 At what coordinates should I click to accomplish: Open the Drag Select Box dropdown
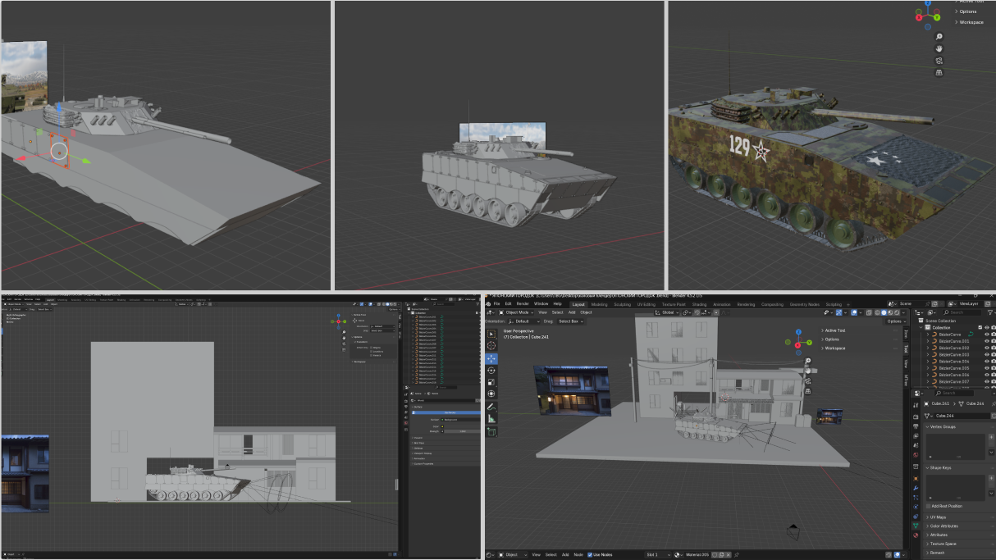570,321
